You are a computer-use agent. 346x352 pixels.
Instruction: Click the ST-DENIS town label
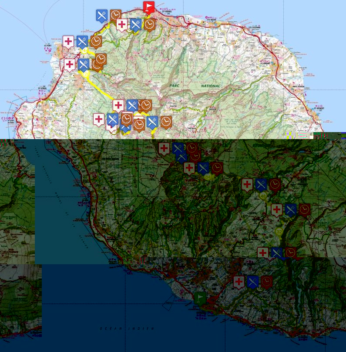167,11
